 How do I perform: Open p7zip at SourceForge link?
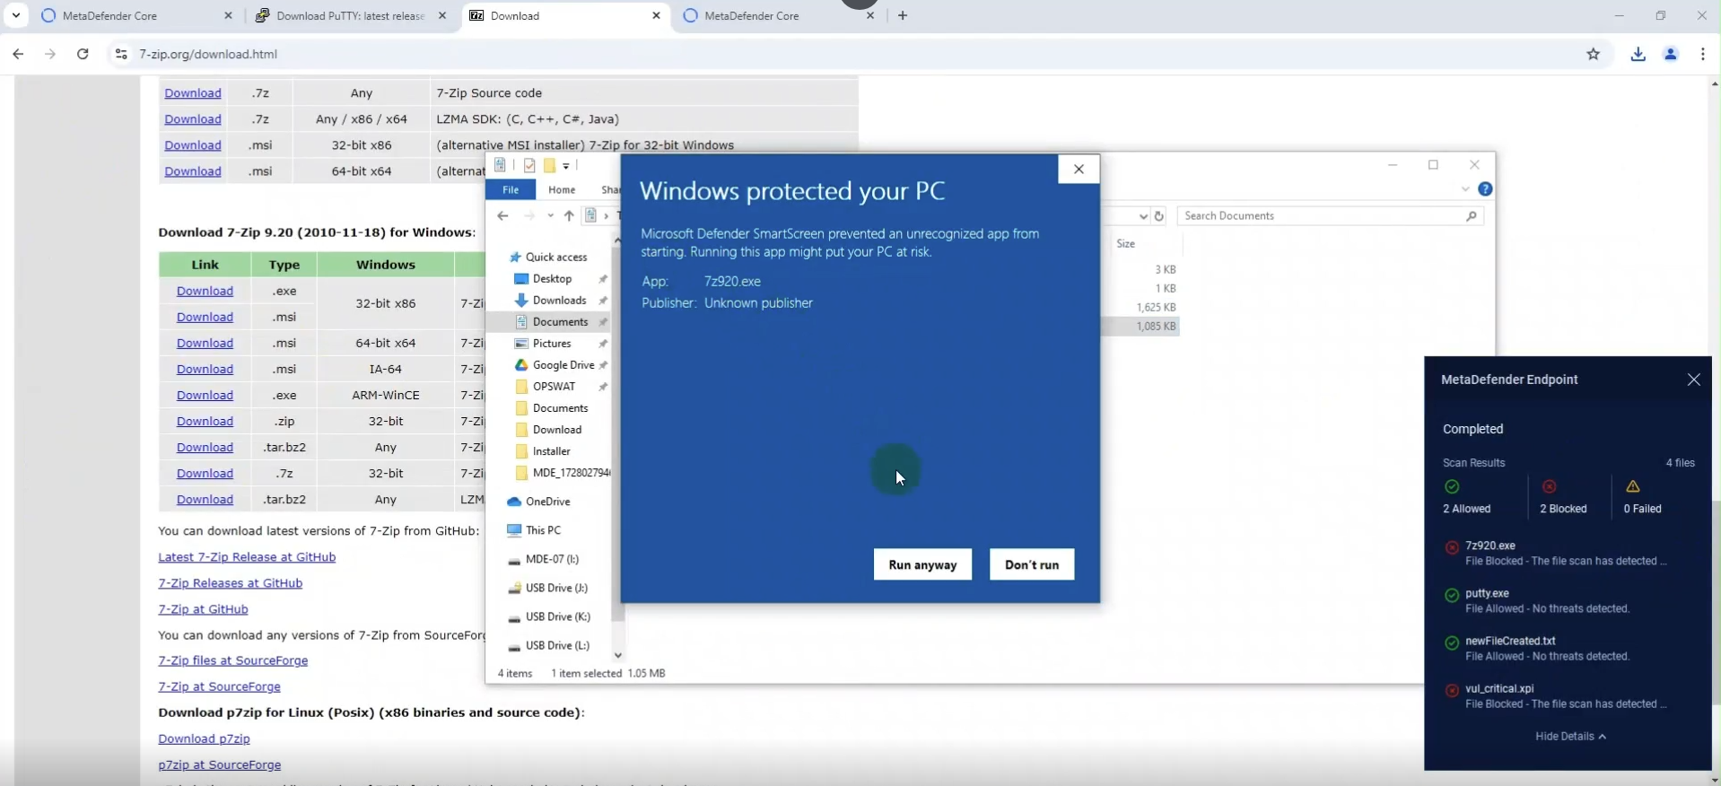point(219,764)
